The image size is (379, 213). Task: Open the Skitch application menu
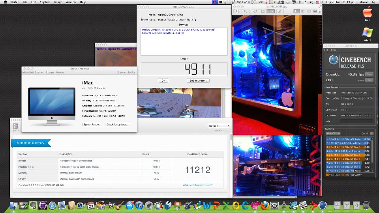[15, 2]
